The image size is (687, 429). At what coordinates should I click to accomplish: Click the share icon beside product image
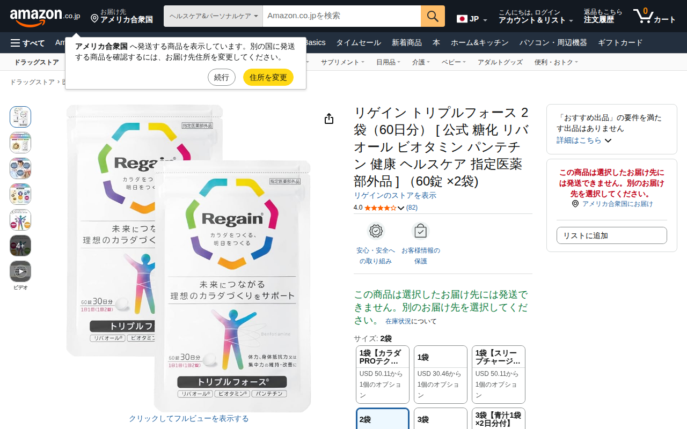[x=329, y=119]
